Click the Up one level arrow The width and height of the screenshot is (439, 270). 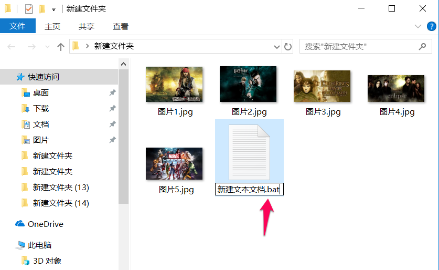(x=61, y=47)
